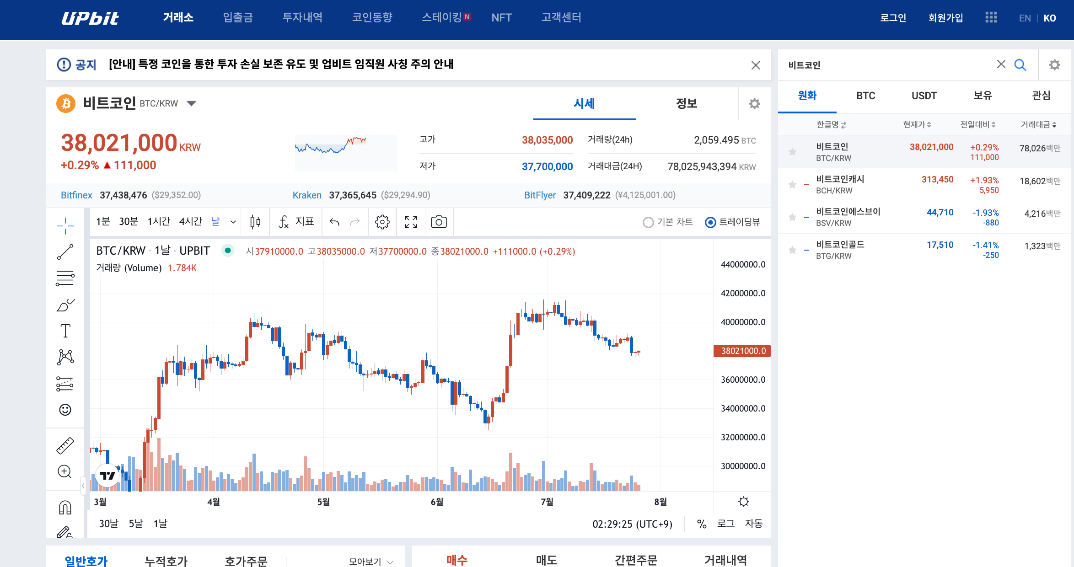Click the 회원가입 link
The width and height of the screenshot is (1074, 567).
pos(945,18)
